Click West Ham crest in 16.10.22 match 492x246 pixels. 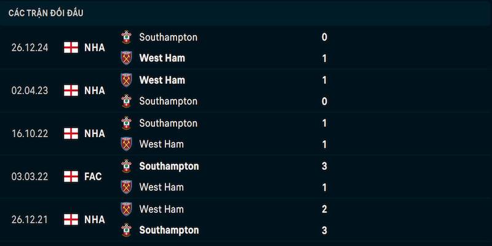coord(127,144)
